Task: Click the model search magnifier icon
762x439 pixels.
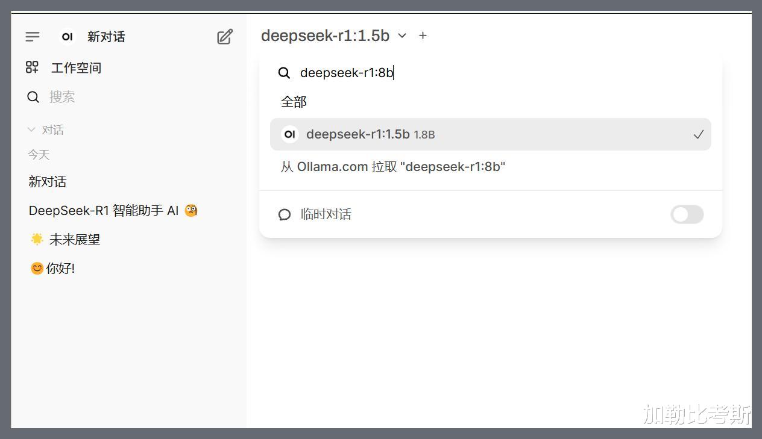Action: (x=284, y=73)
